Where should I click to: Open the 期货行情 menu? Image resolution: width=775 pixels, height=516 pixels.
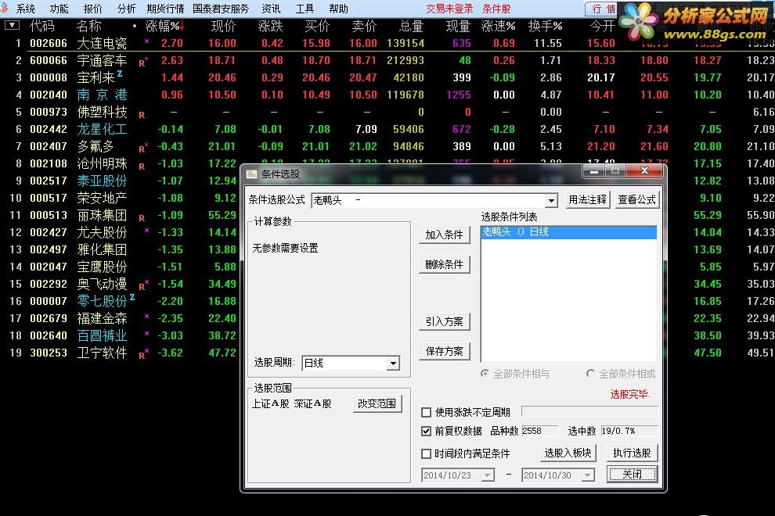(165, 9)
